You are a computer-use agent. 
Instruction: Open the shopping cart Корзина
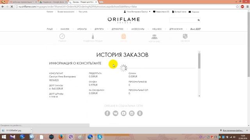tap(194, 12)
